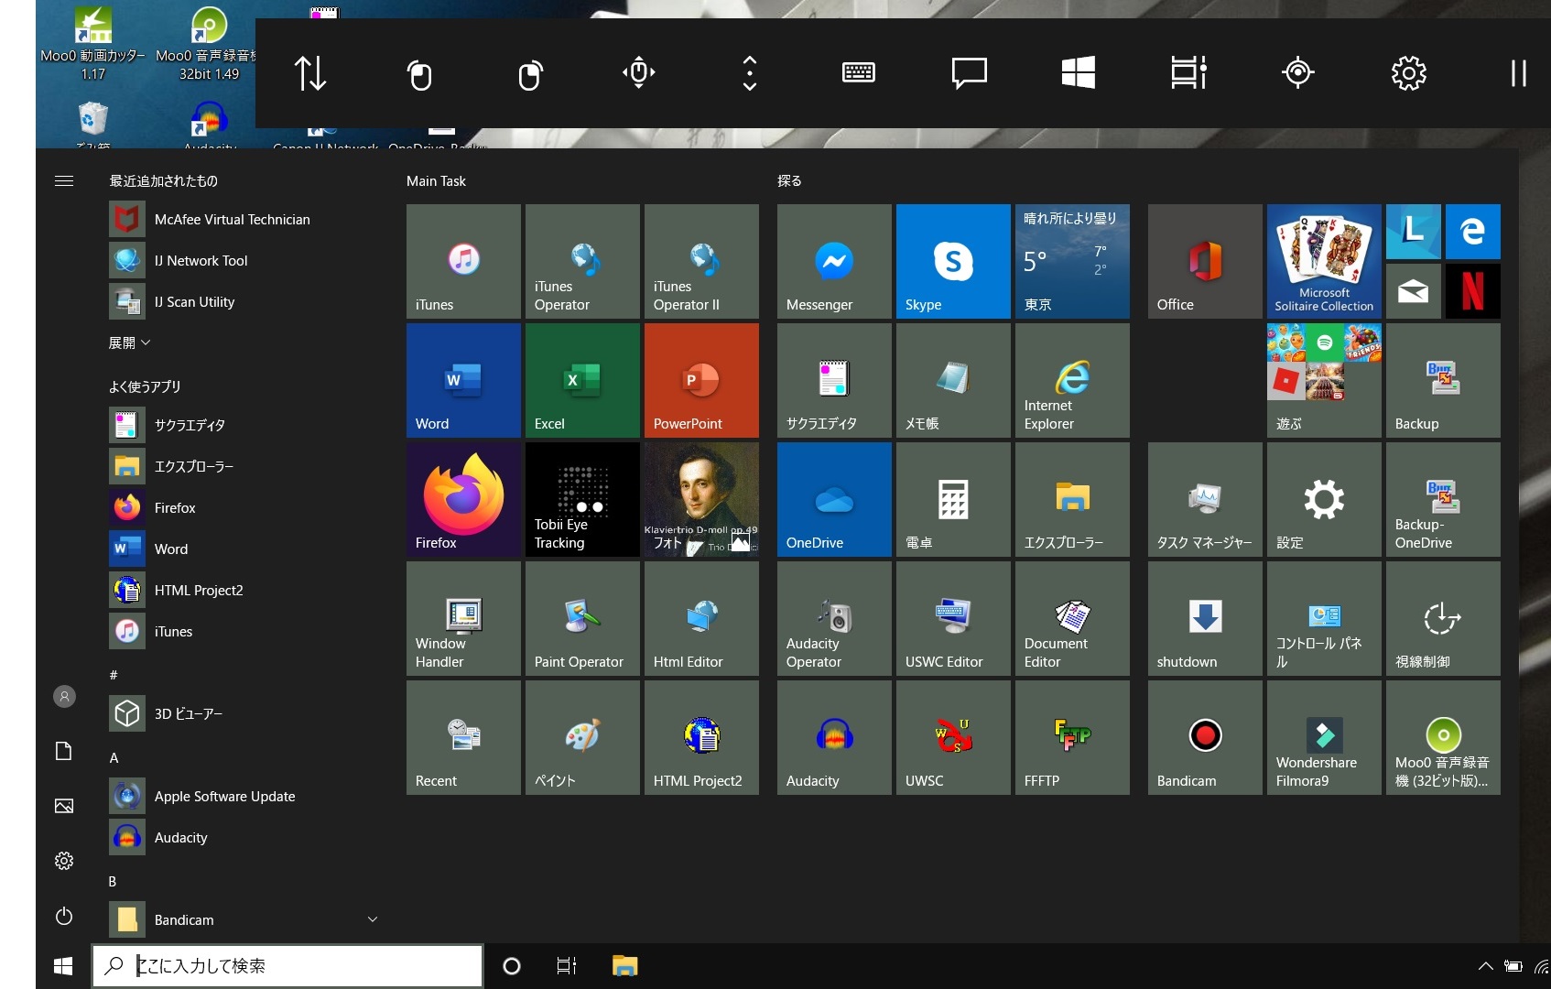Image resolution: width=1551 pixels, height=989 pixels.
Task: Open Microsoft Solitaire Collection tile
Action: click(x=1324, y=261)
